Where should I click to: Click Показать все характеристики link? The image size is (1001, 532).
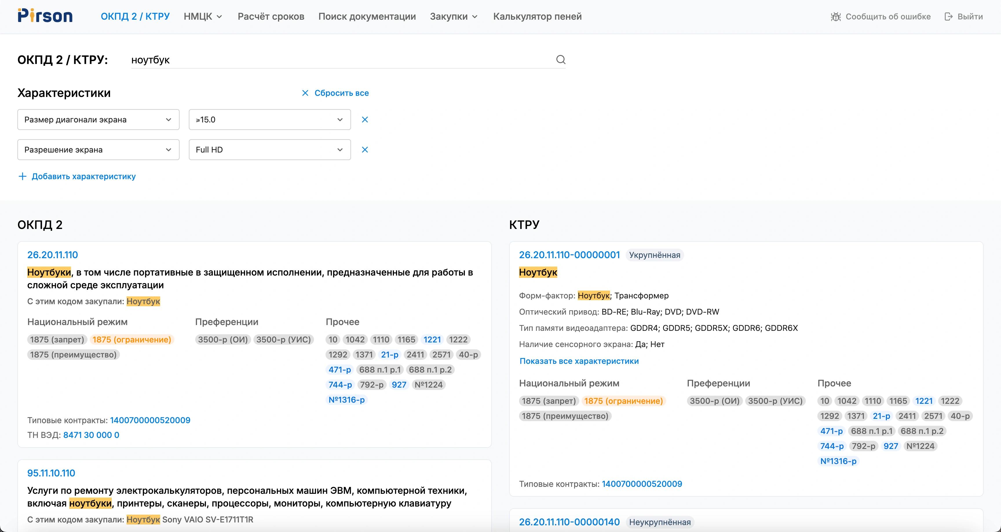pyautogui.click(x=579, y=361)
